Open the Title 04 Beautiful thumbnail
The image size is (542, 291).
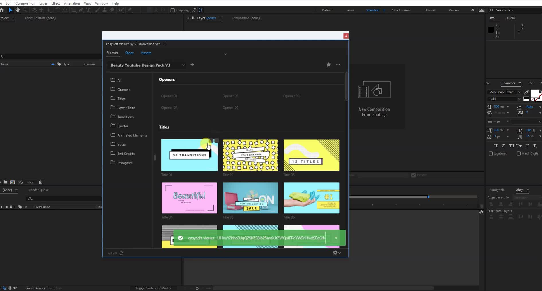(x=189, y=198)
